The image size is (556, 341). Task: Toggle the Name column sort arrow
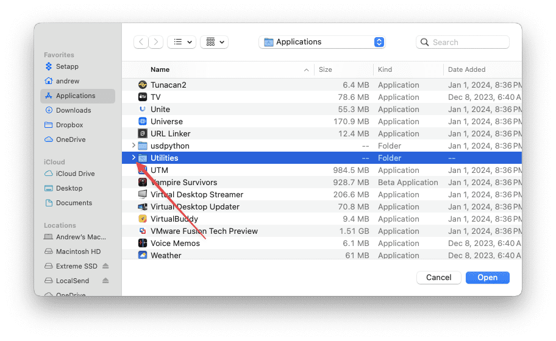307,70
